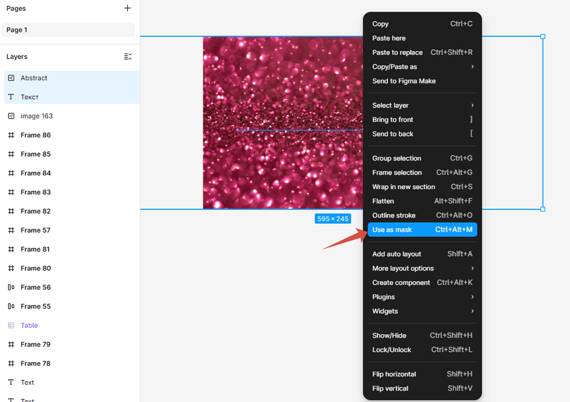Click the 595 × 245 size label

click(333, 219)
